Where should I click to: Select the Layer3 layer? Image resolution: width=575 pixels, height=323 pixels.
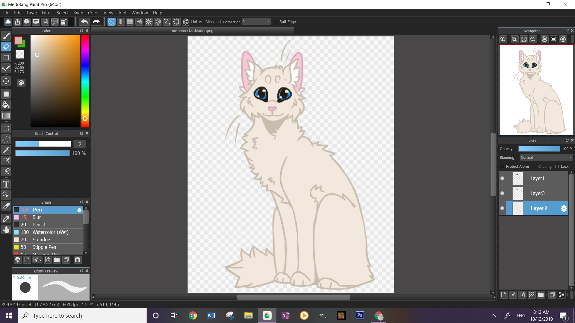538,193
